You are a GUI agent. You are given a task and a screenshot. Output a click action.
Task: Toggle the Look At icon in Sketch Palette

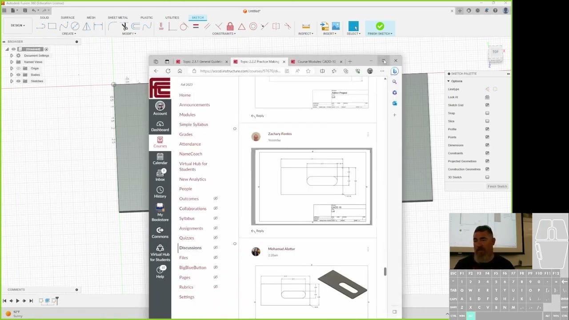tap(487, 97)
